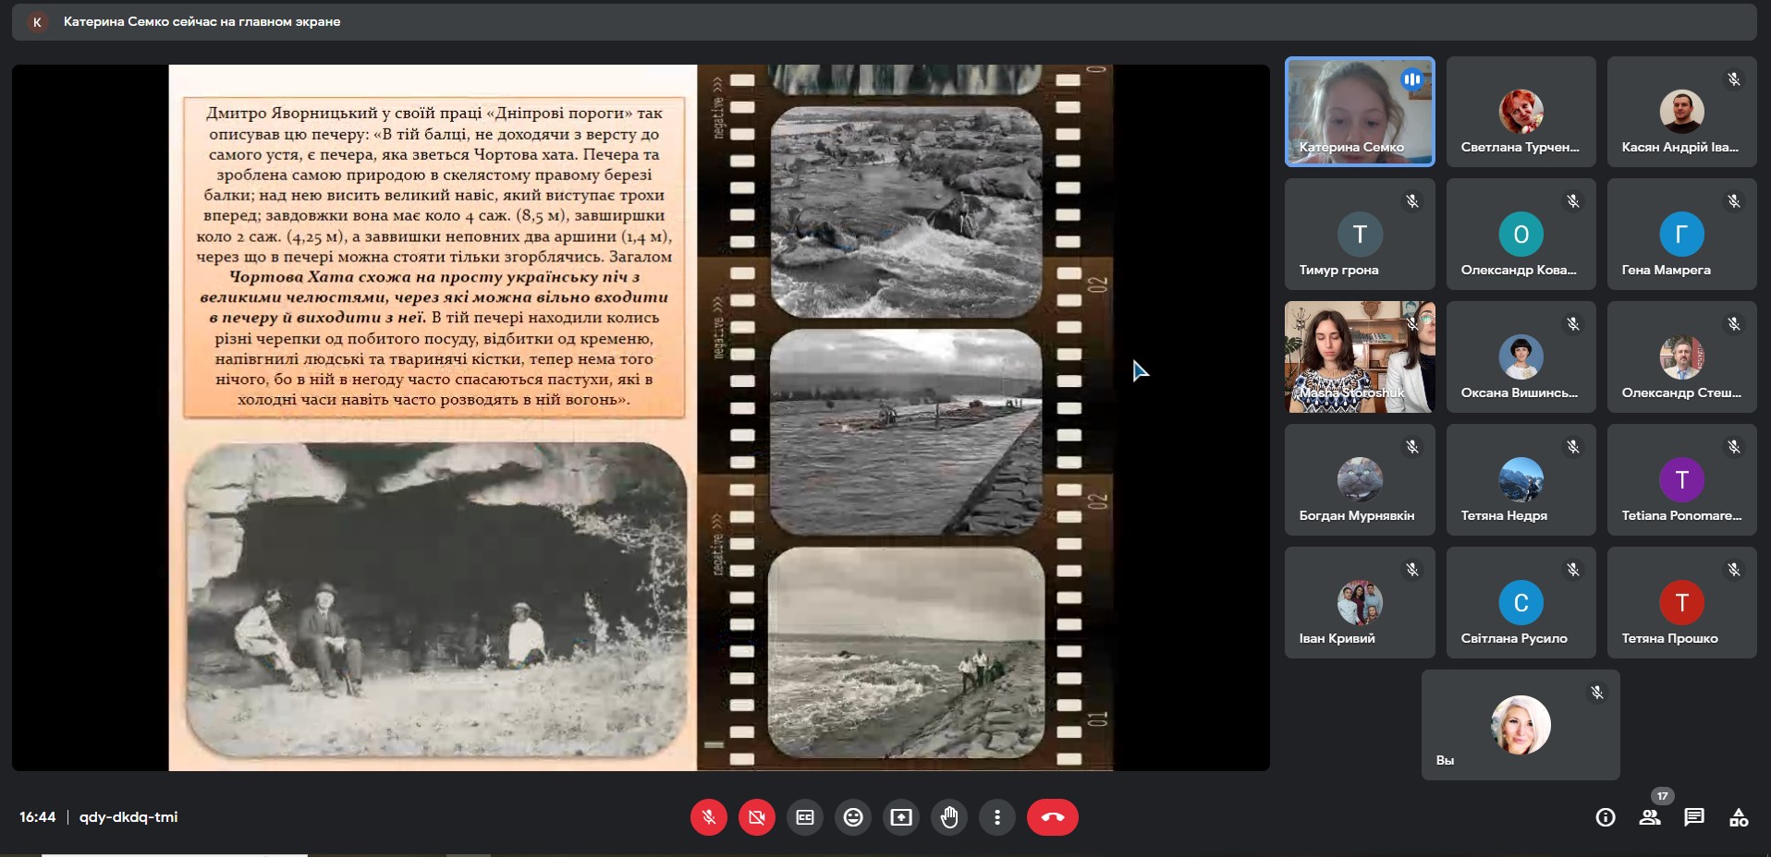The image size is (1771, 857).
Task: Turn on the camera button
Action: [x=757, y=817]
